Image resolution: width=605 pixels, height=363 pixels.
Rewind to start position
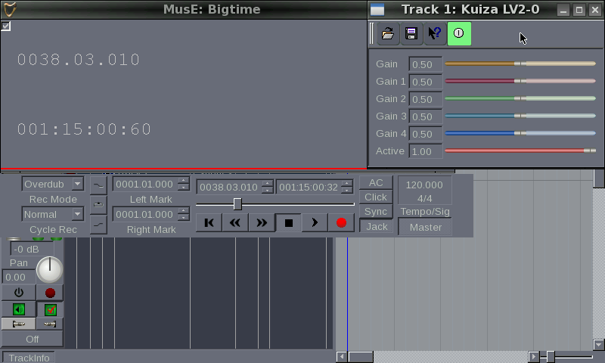coord(209,222)
